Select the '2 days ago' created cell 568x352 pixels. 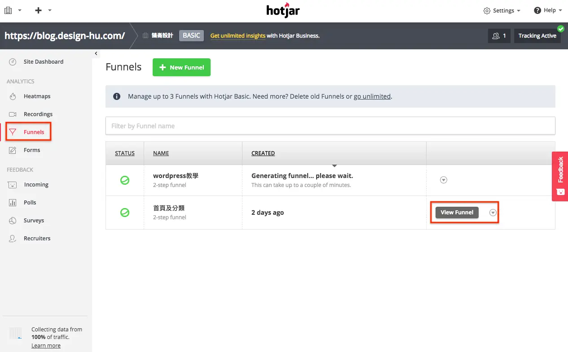pos(268,213)
